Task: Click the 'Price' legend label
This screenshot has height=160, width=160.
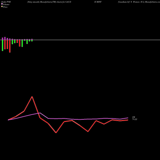Action: pyautogui.click(x=5, y=7)
